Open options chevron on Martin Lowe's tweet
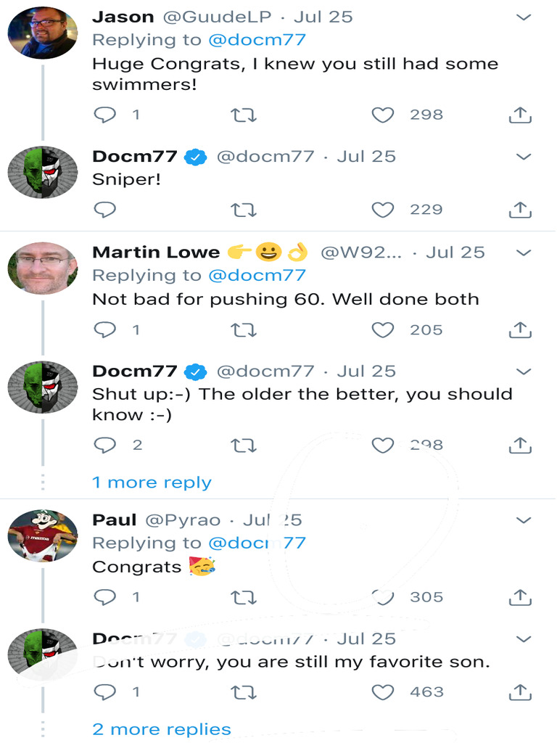Screen dimensions: 557x743 (524, 253)
